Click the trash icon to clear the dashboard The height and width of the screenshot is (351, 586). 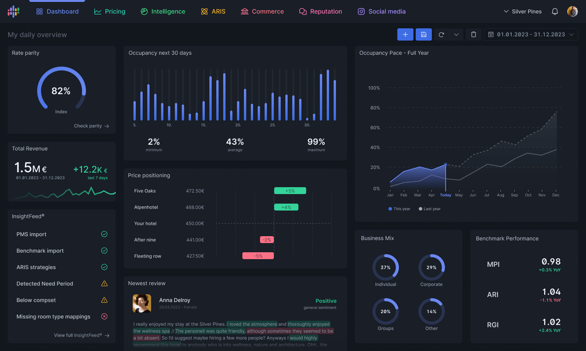(473, 34)
